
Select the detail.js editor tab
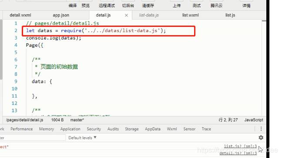click(103, 15)
